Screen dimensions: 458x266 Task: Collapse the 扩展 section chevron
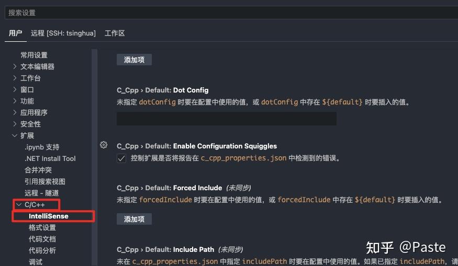pos(15,135)
